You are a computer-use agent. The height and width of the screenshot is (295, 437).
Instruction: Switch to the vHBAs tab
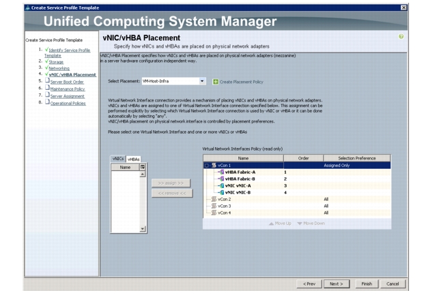[133, 159]
